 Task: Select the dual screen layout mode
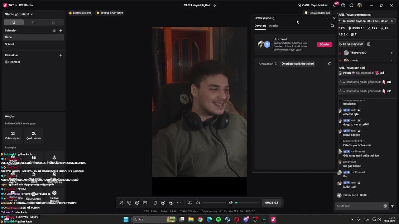(54, 22)
